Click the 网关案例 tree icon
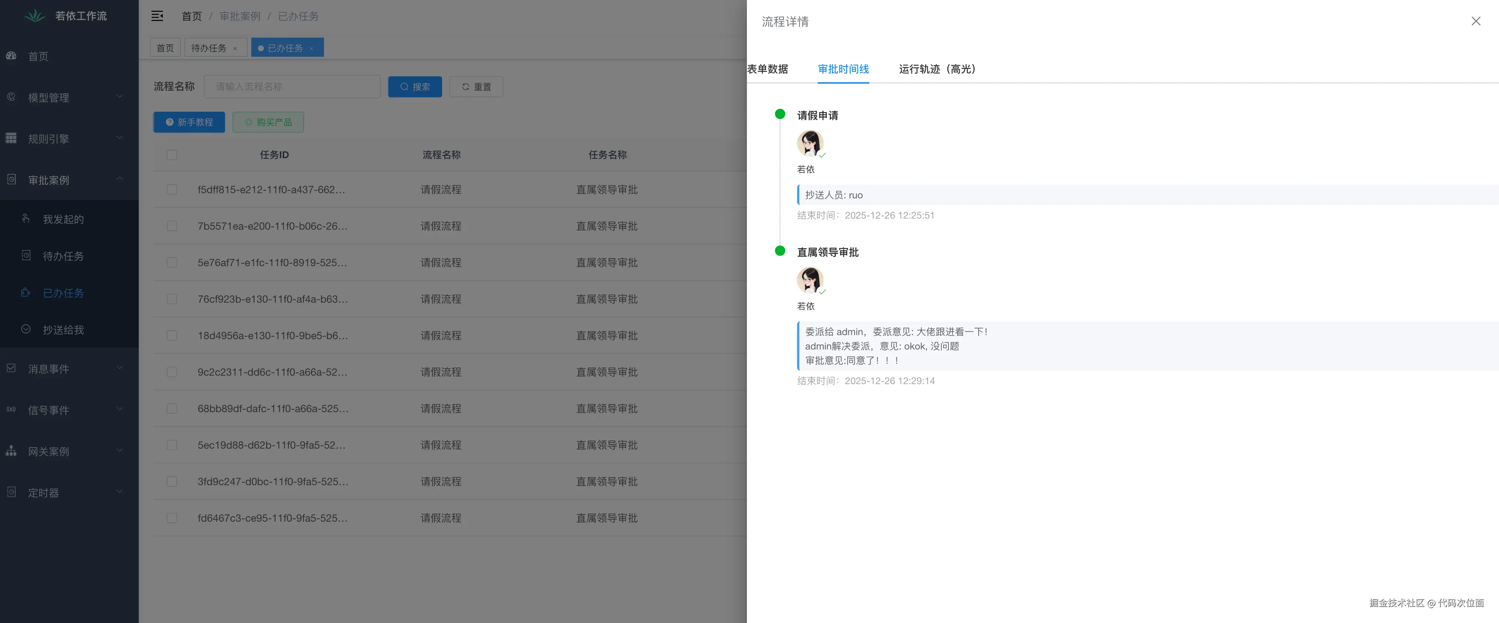This screenshot has height=623, width=1499. point(11,451)
